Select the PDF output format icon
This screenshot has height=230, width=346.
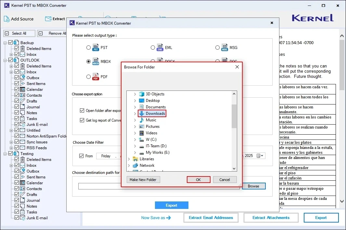coord(96,77)
